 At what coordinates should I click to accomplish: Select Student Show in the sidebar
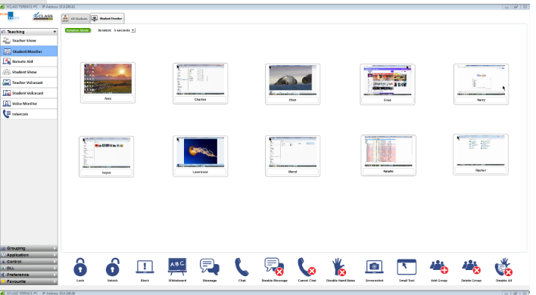29,72
